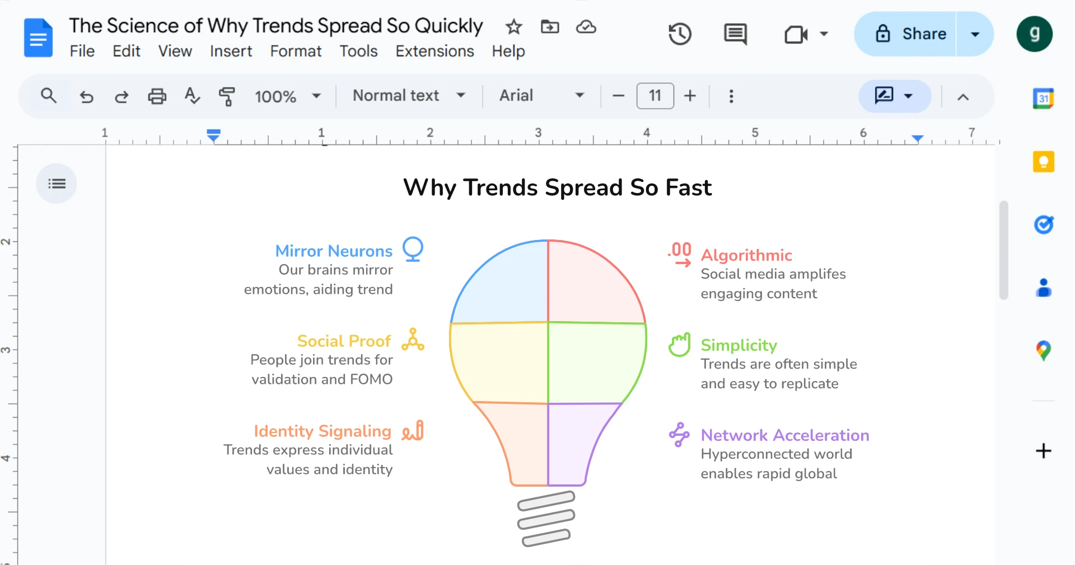
Task: Open Google Tasks in the side panel
Action: [x=1043, y=225]
